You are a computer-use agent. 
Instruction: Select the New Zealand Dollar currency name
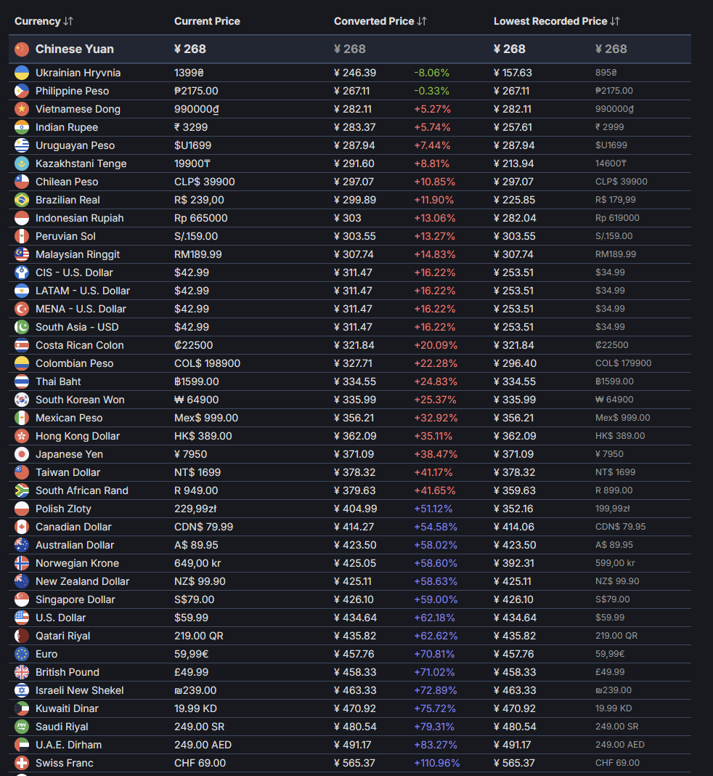82,581
